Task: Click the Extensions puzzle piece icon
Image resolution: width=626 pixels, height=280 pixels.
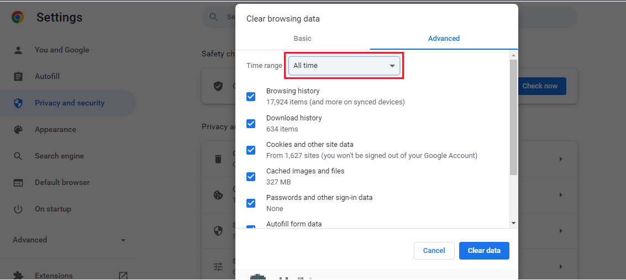Action: (18, 275)
